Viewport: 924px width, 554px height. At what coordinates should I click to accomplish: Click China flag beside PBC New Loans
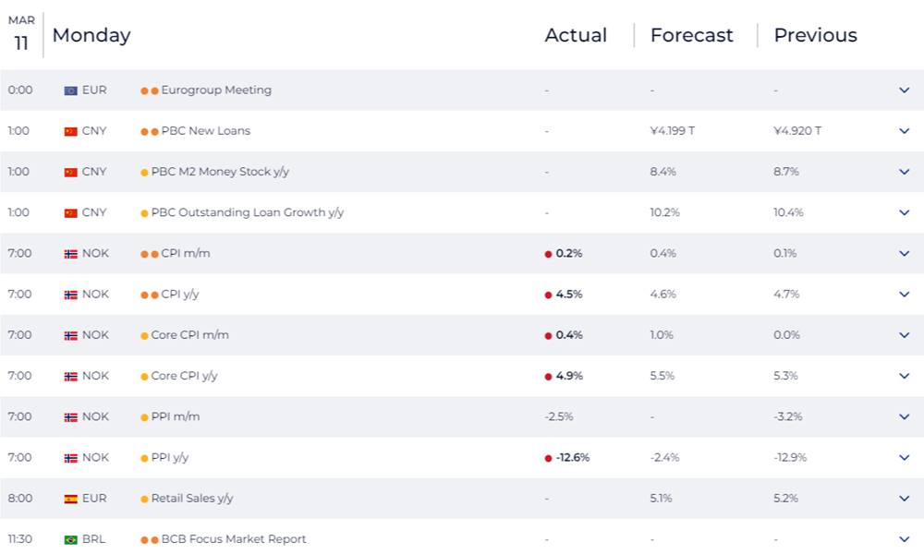tap(70, 131)
